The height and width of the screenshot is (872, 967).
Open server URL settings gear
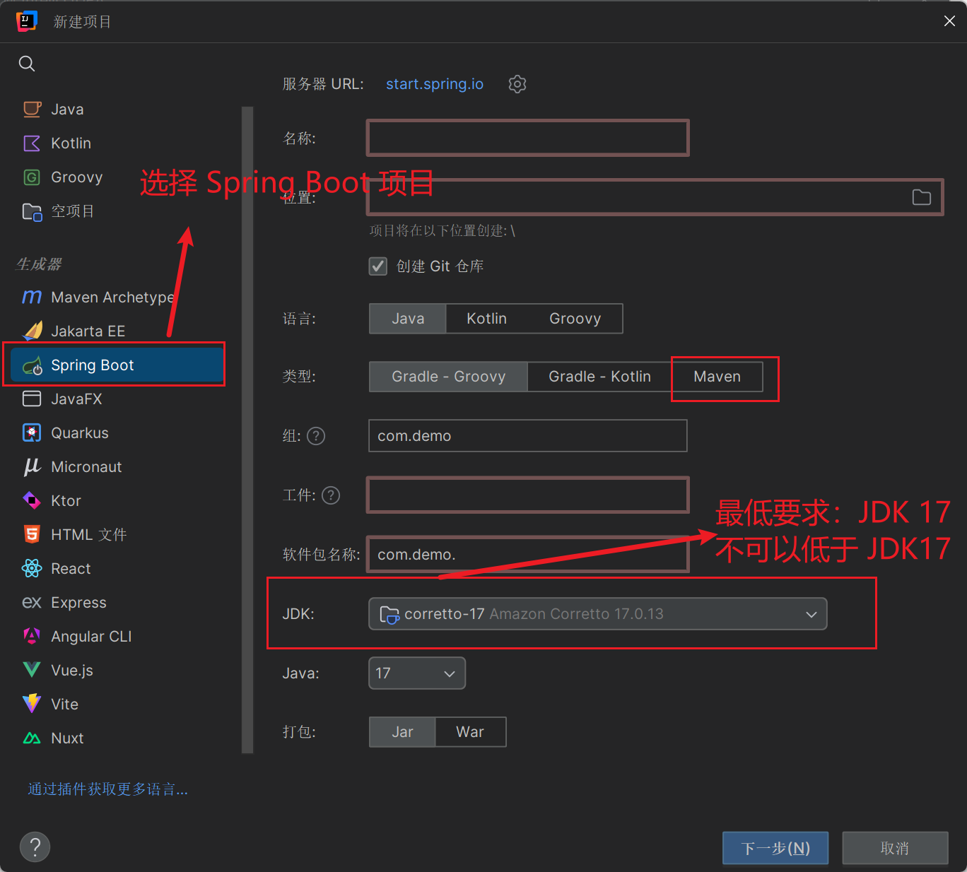pyautogui.click(x=517, y=84)
